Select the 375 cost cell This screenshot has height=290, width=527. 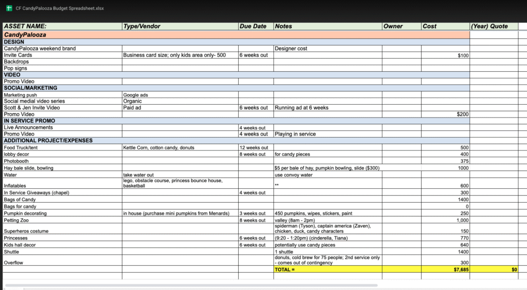[445, 161]
